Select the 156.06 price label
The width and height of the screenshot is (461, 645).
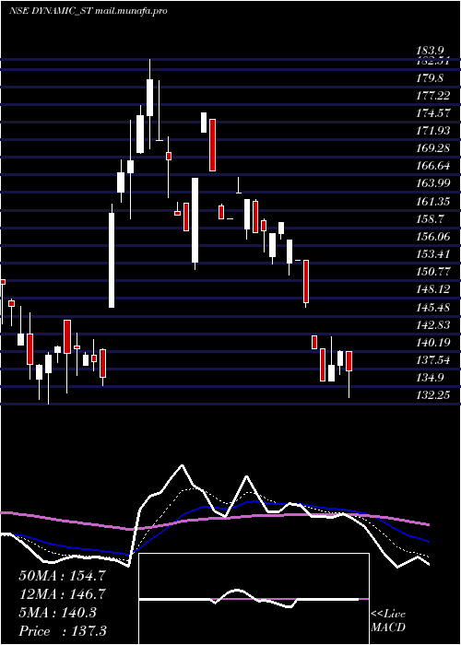tap(433, 237)
